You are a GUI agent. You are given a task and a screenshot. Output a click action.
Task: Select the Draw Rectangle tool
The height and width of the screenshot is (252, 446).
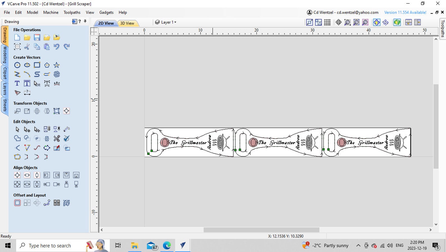pos(37,65)
